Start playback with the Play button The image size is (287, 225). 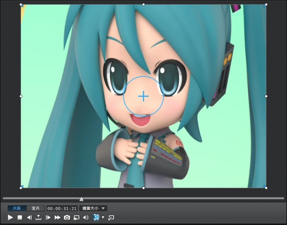point(10,217)
